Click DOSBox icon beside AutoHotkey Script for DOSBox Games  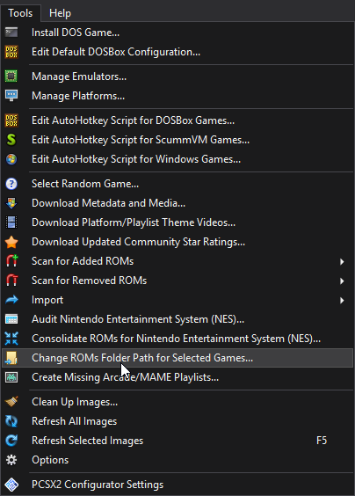[x=11, y=120]
